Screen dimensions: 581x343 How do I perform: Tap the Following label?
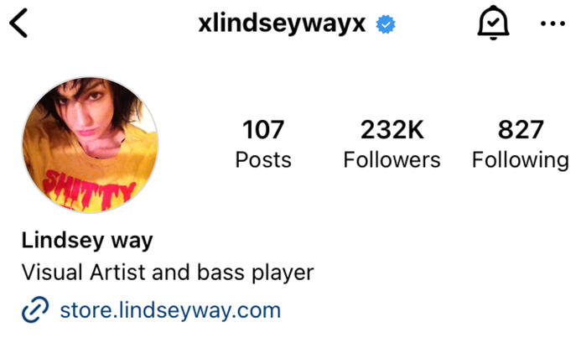pyautogui.click(x=521, y=160)
